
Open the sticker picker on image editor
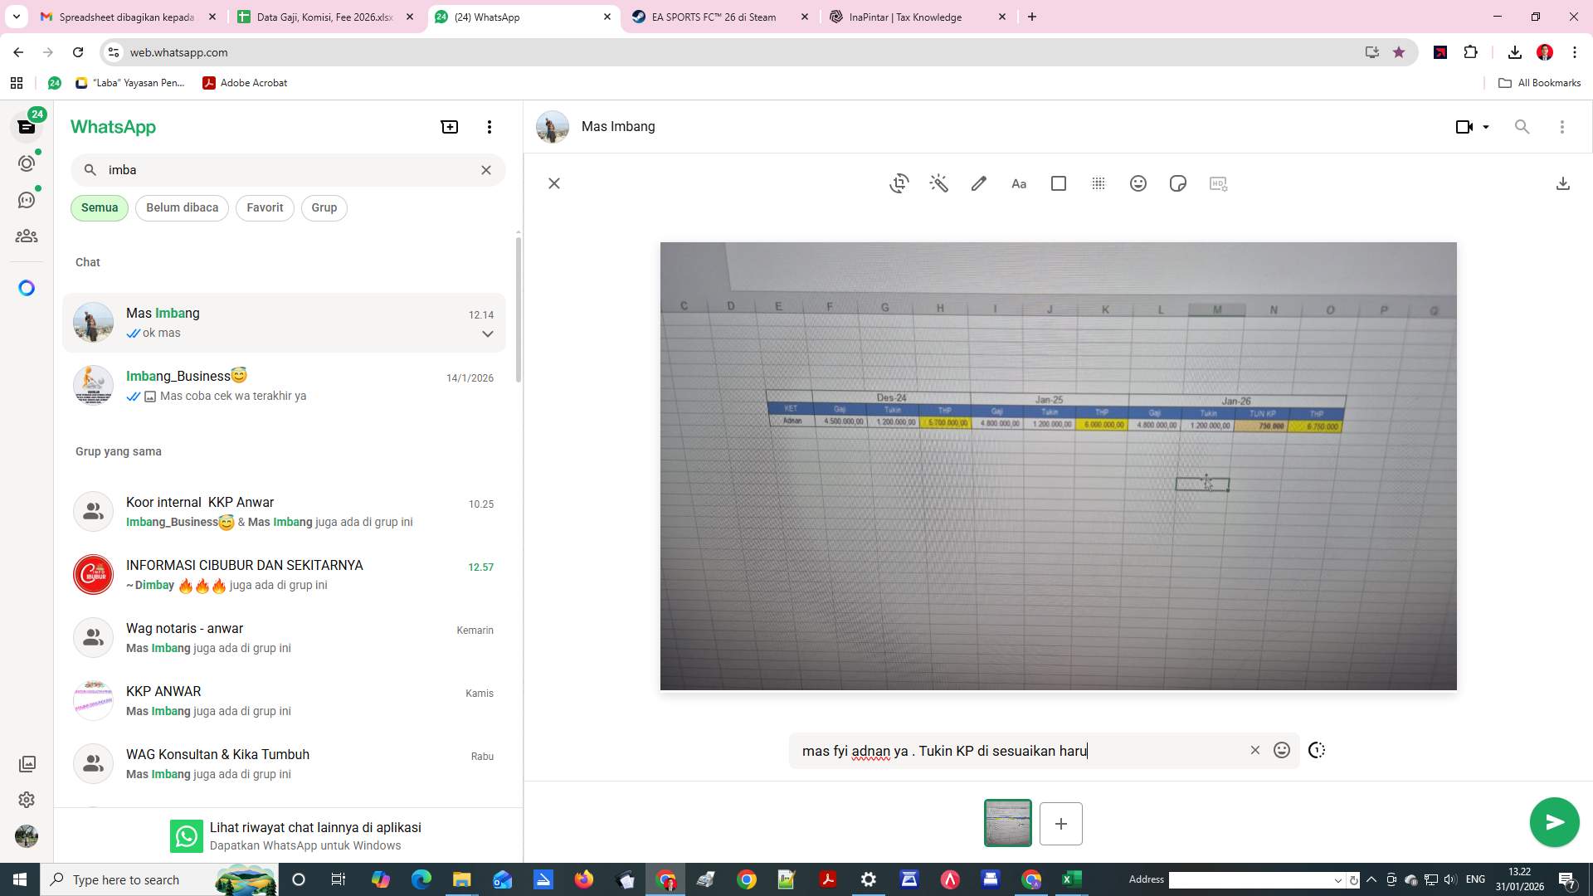[1177, 183]
